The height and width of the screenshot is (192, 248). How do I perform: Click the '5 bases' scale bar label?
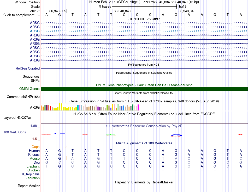[105, 7]
